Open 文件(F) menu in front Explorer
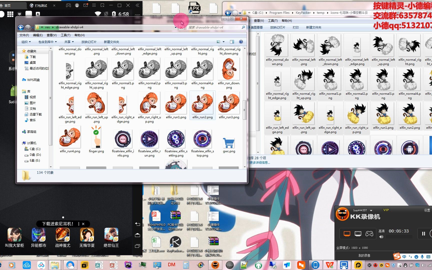The image size is (432, 270). coord(24,35)
